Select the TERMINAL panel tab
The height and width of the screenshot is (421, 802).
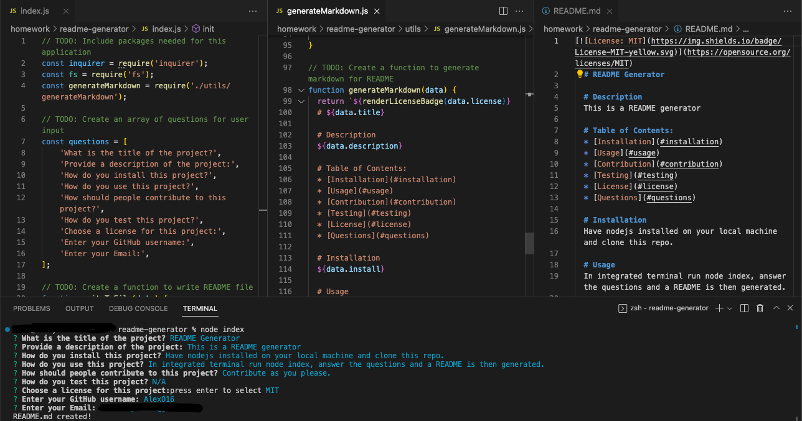pos(200,308)
